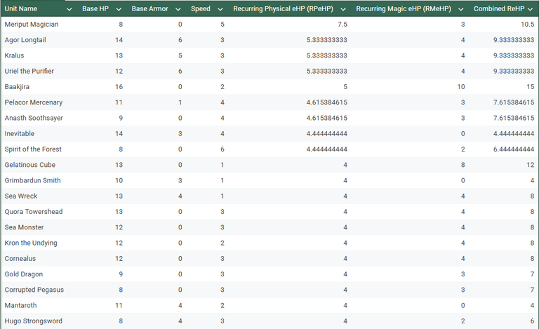Select Meriput Magician's Speed value 5
Screen dimensions: 539x329
click(222, 25)
